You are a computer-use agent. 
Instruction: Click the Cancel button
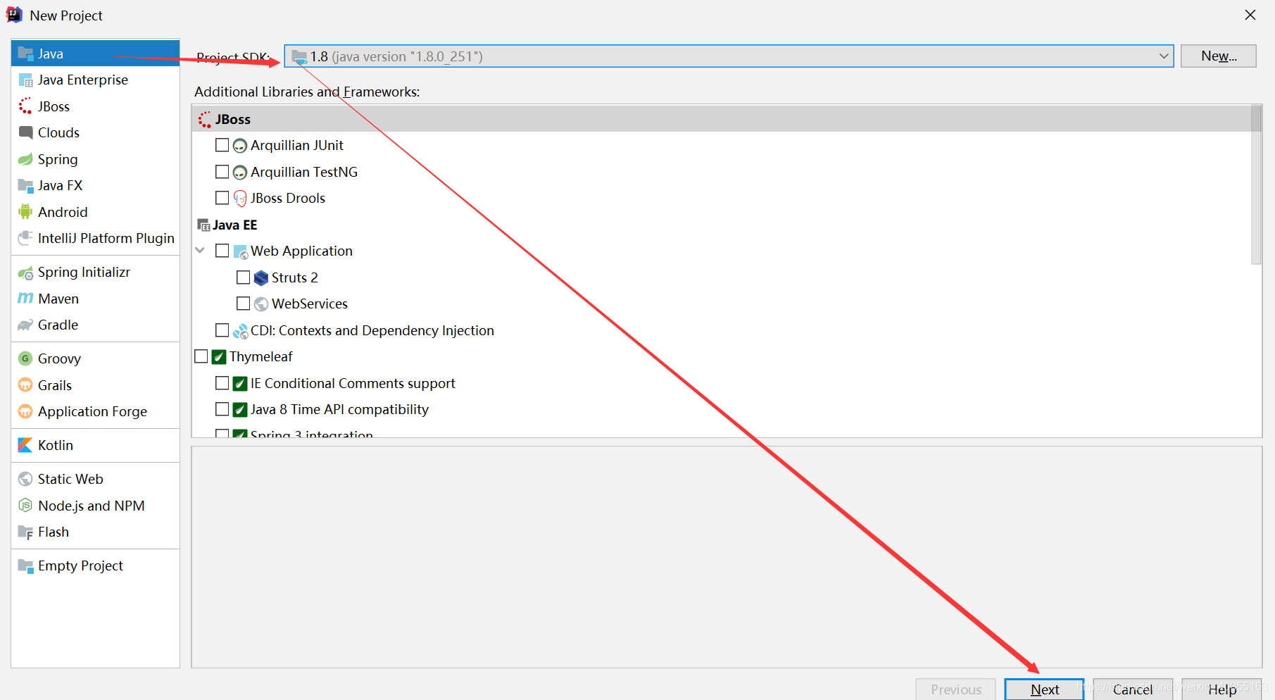tap(1133, 689)
